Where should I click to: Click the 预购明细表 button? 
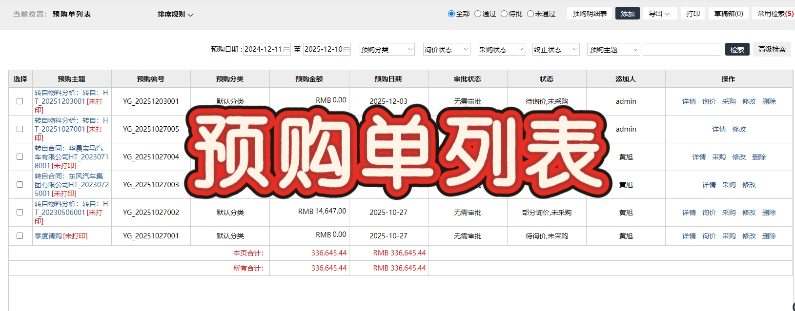click(x=590, y=14)
